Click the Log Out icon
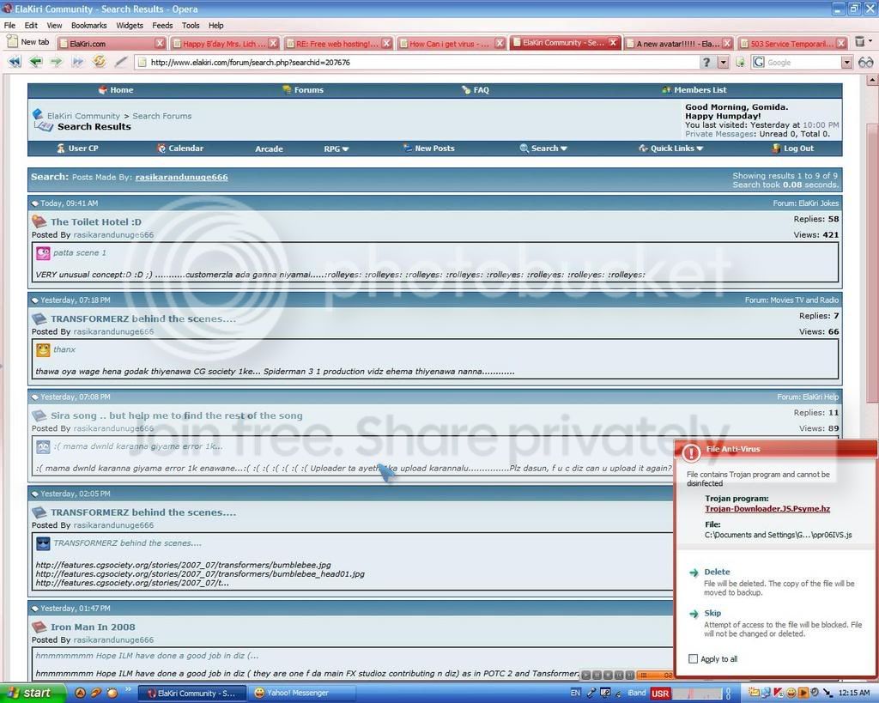The image size is (879, 703). coord(776,148)
